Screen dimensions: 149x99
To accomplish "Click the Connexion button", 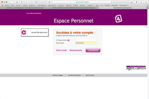I will point(93,50).
